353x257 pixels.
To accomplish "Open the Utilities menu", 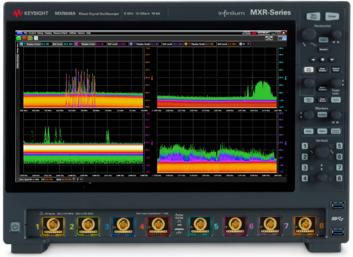I will [72, 33].
